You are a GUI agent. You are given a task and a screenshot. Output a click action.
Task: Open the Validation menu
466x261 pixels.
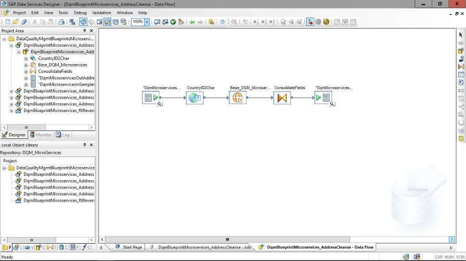tap(101, 13)
